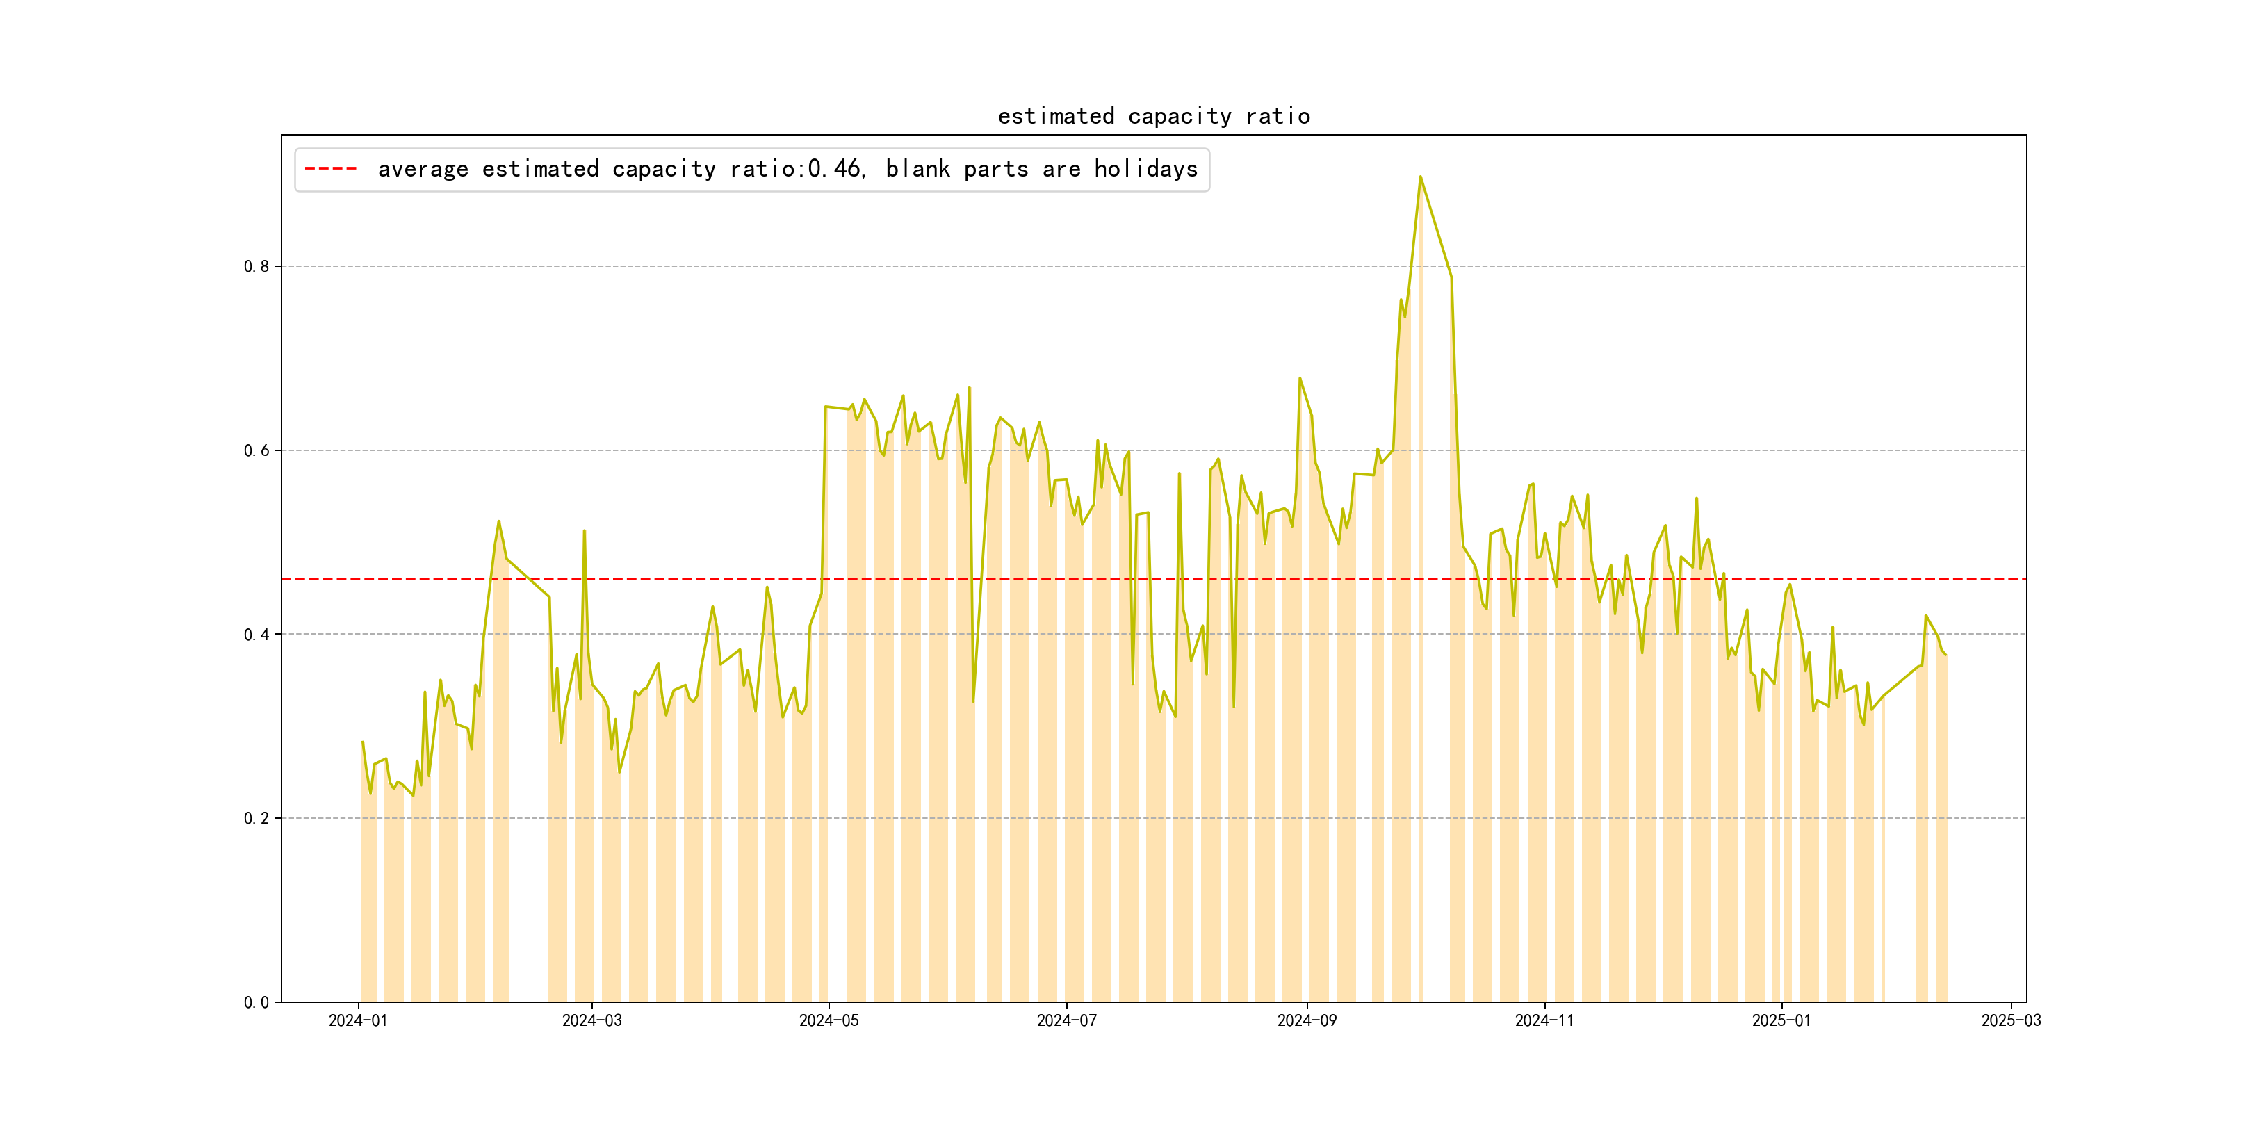Click the 0.4 y-axis label
This screenshot has width=2252, height=1126.
click(x=256, y=635)
